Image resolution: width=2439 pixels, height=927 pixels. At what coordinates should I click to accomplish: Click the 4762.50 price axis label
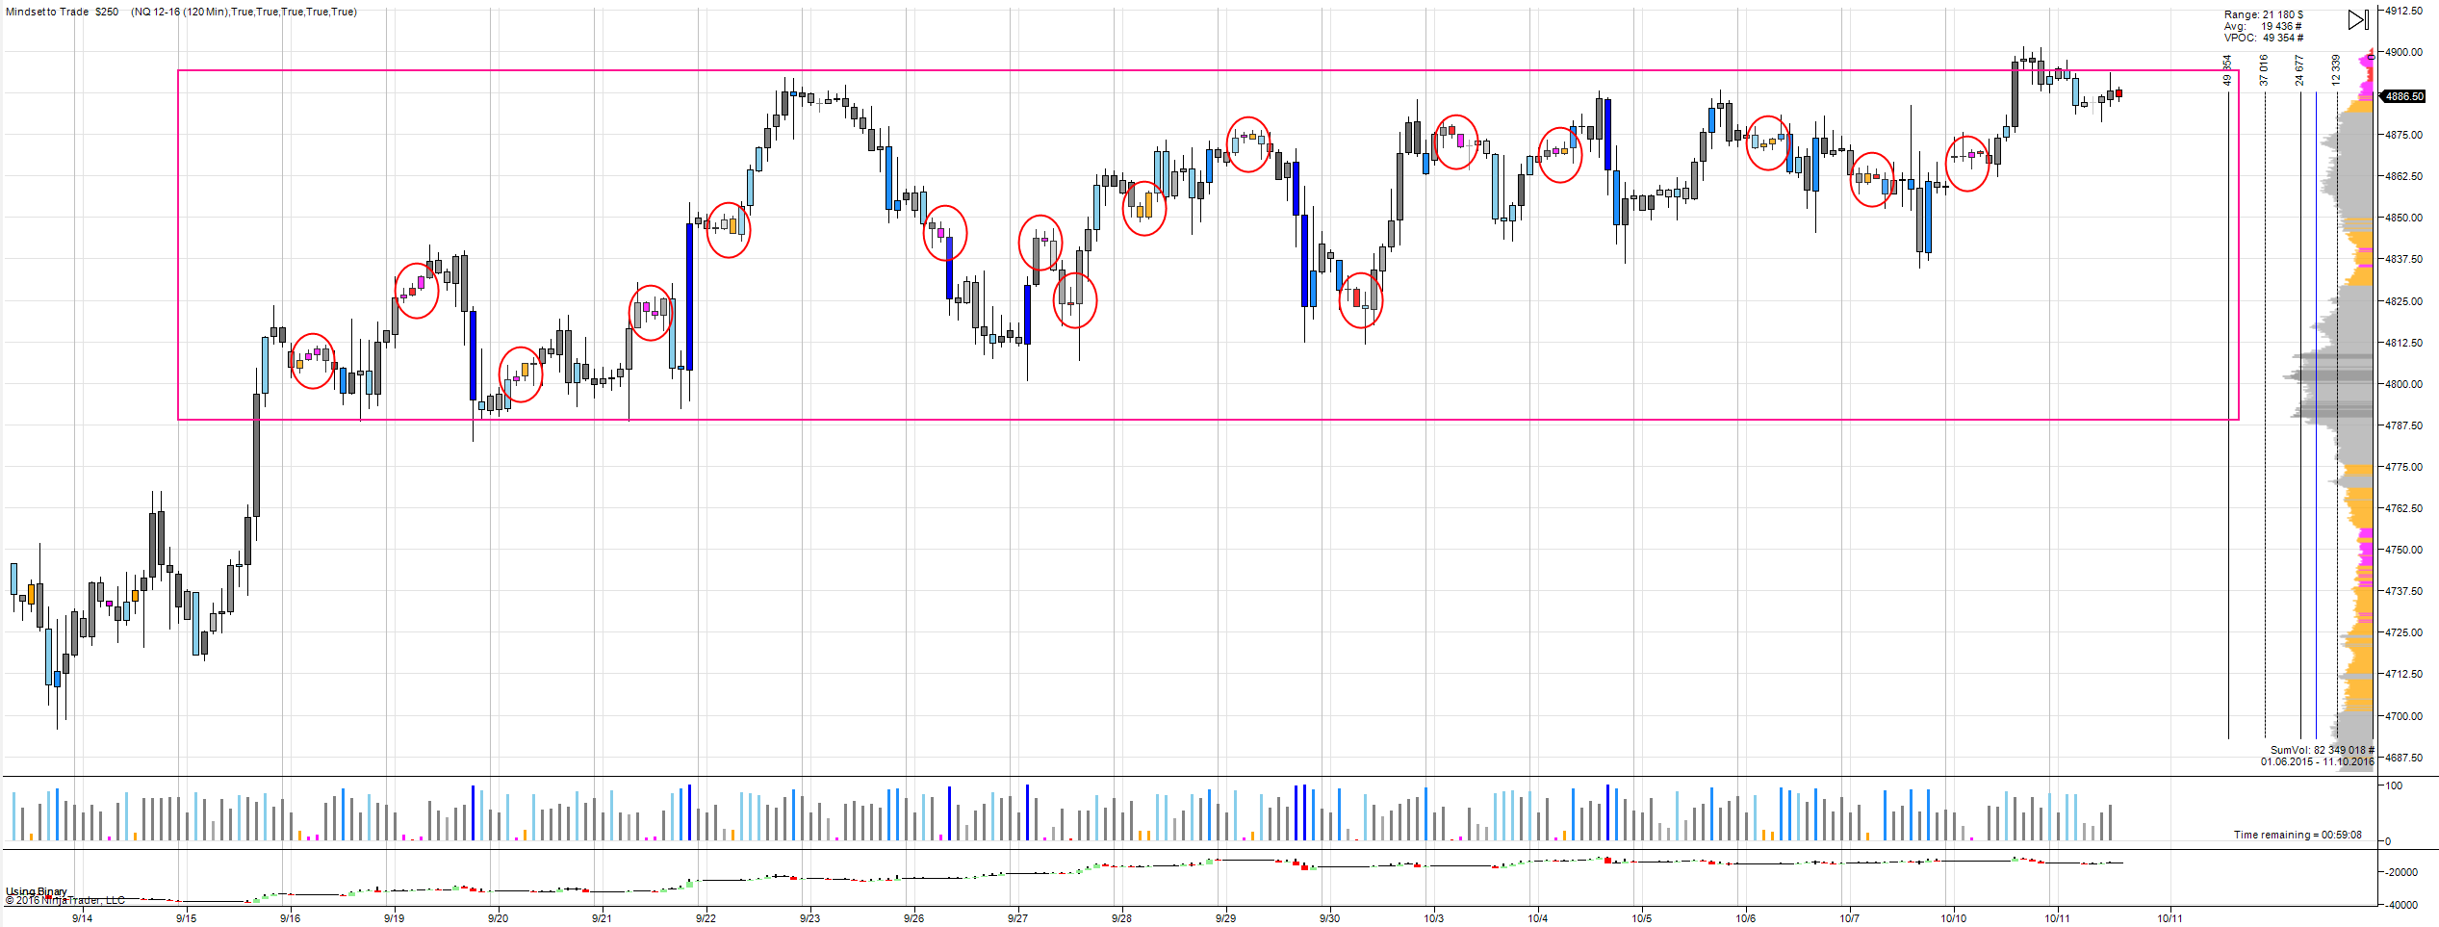point(2403,508)
